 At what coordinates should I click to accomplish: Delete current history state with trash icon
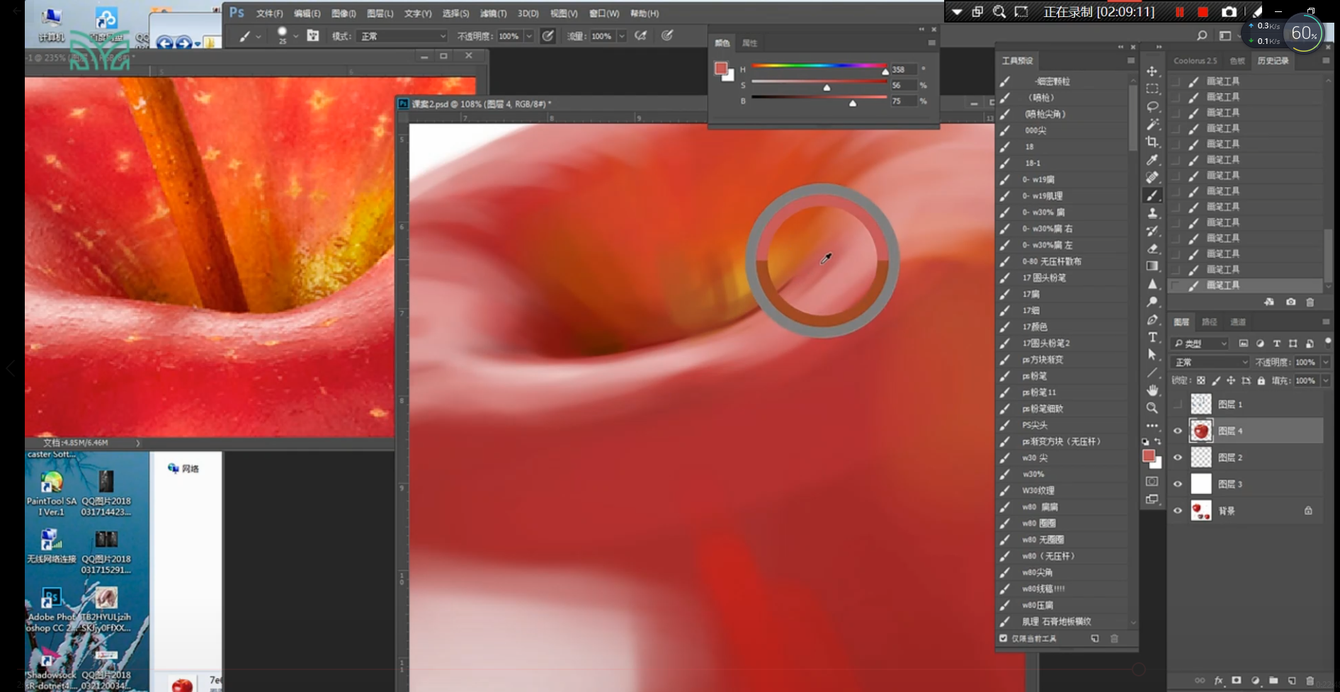coord(1310,302)
